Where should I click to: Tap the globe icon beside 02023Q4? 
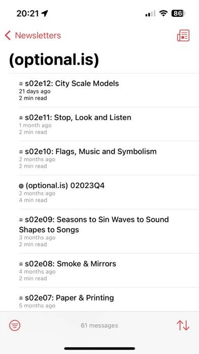[x=21, y=186]
